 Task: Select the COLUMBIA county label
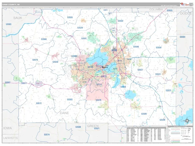point(156,9)
